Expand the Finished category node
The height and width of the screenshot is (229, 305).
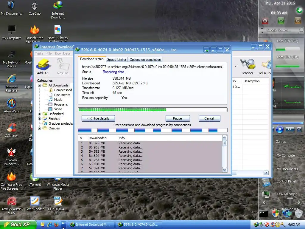tap(40, 119)
